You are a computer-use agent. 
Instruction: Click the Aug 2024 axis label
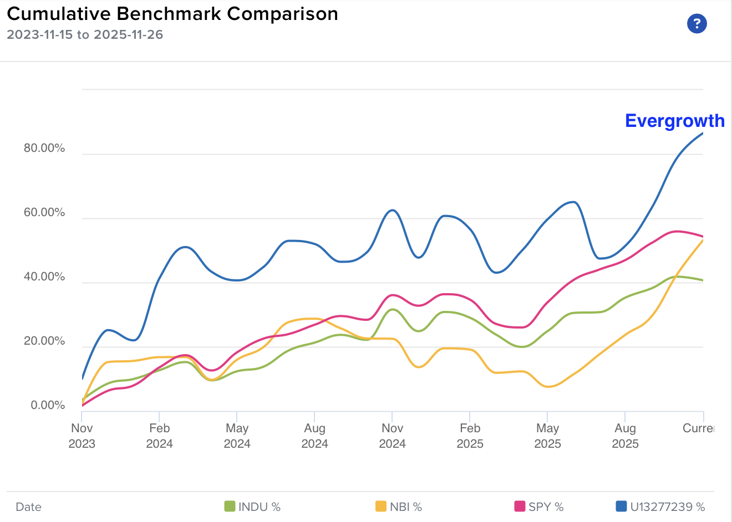tap(315, 436)
